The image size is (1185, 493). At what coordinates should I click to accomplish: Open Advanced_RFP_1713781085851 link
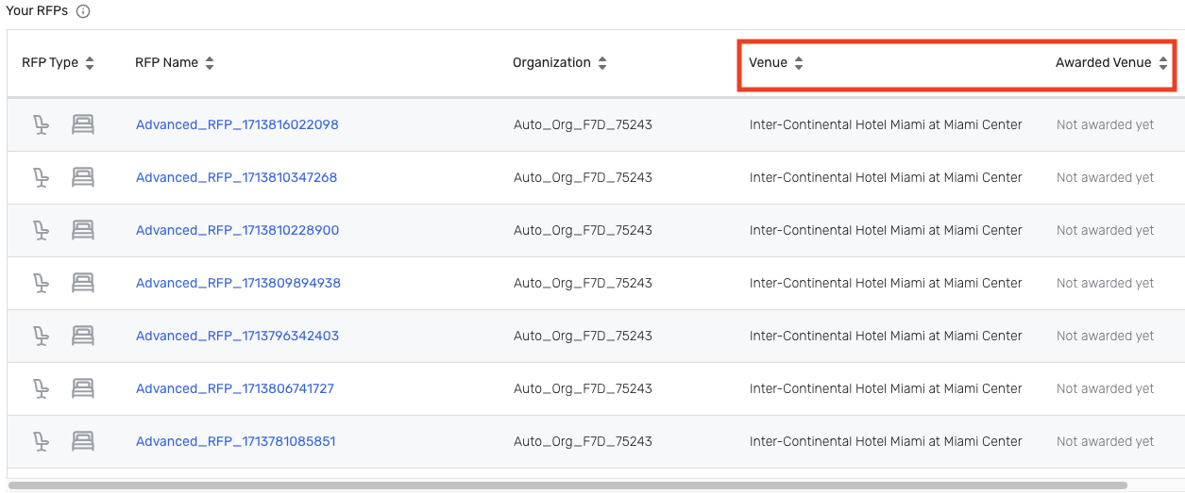[x=235, y=441]
